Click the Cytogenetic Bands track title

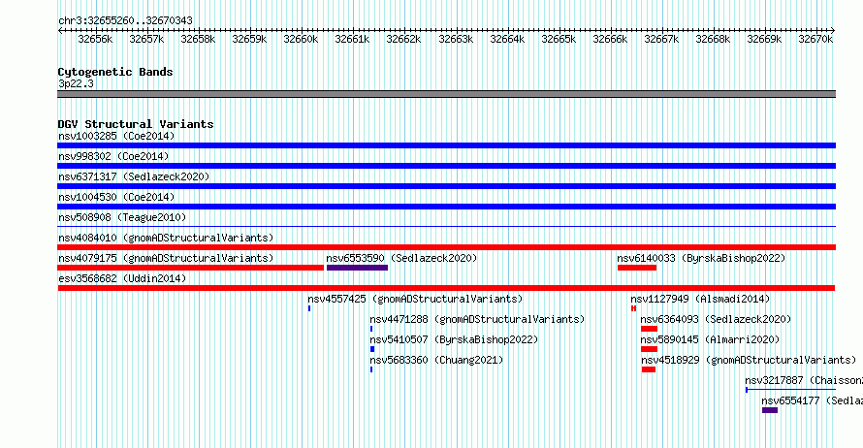coord(115,72)
